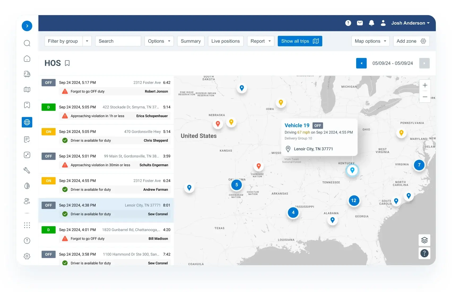
Task: Select the drivers people icon in sidebar
Action: pyautogui.click(x=27, y=201)
